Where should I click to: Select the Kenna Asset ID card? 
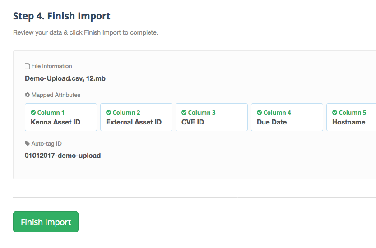[x=61, y=117]
